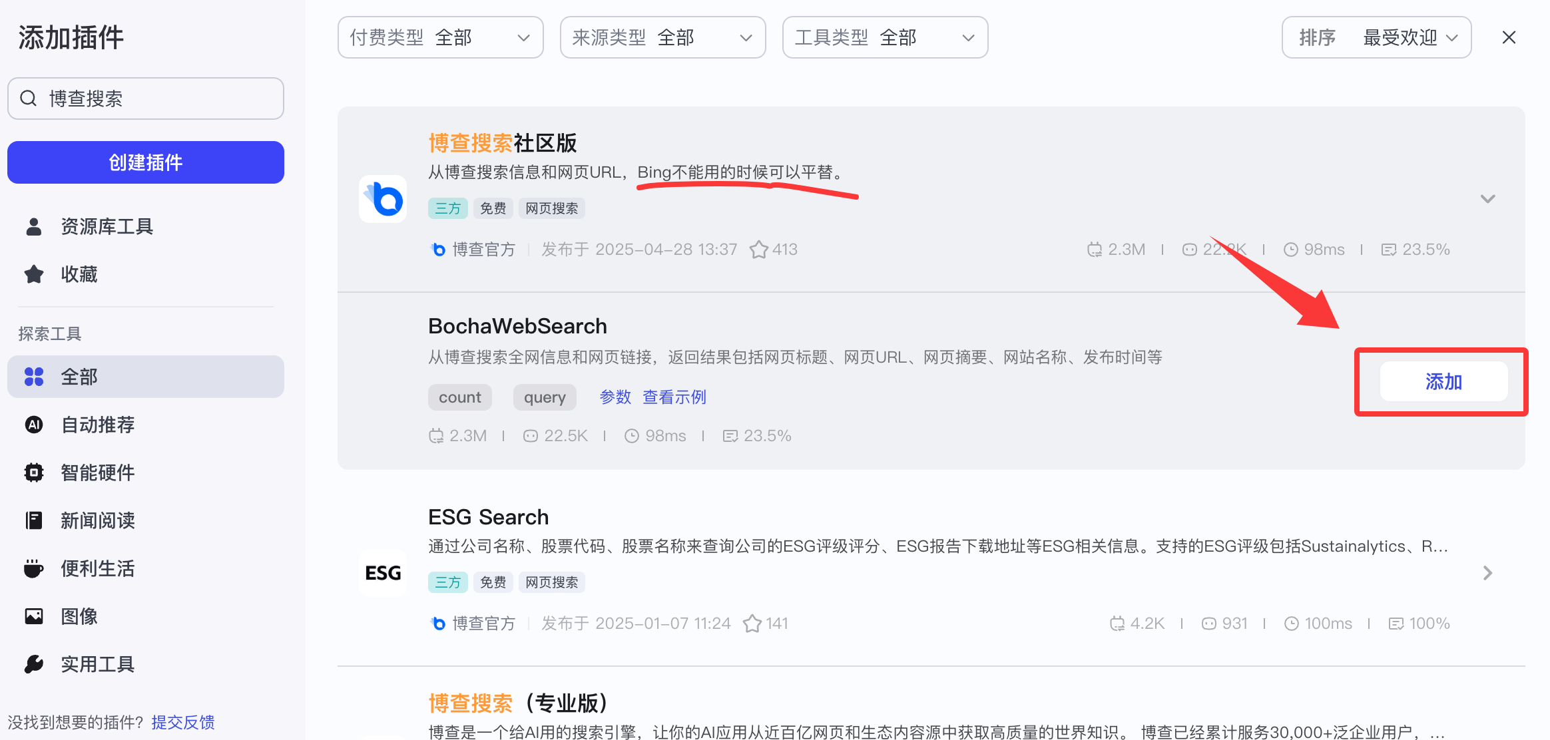Click the ESG Search plugin logo
Image resolution: width=1550 pixels, height=740 pixels.
(383, 573)
